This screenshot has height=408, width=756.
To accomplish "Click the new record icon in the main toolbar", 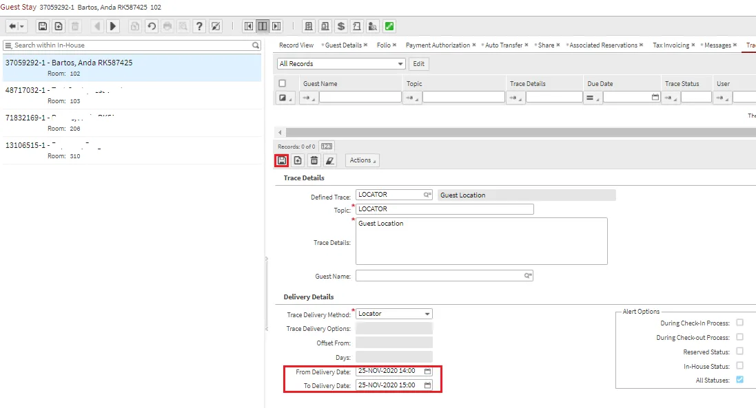I will pyautogui.click(x=59, y=26).
